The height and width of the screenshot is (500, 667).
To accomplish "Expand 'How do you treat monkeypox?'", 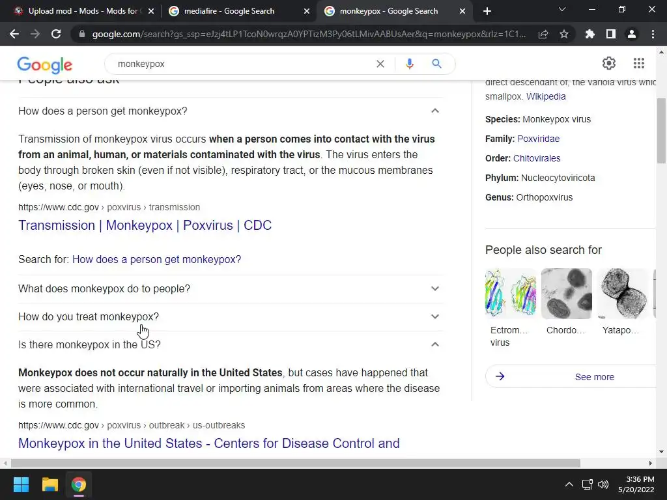I will point(231,317).
